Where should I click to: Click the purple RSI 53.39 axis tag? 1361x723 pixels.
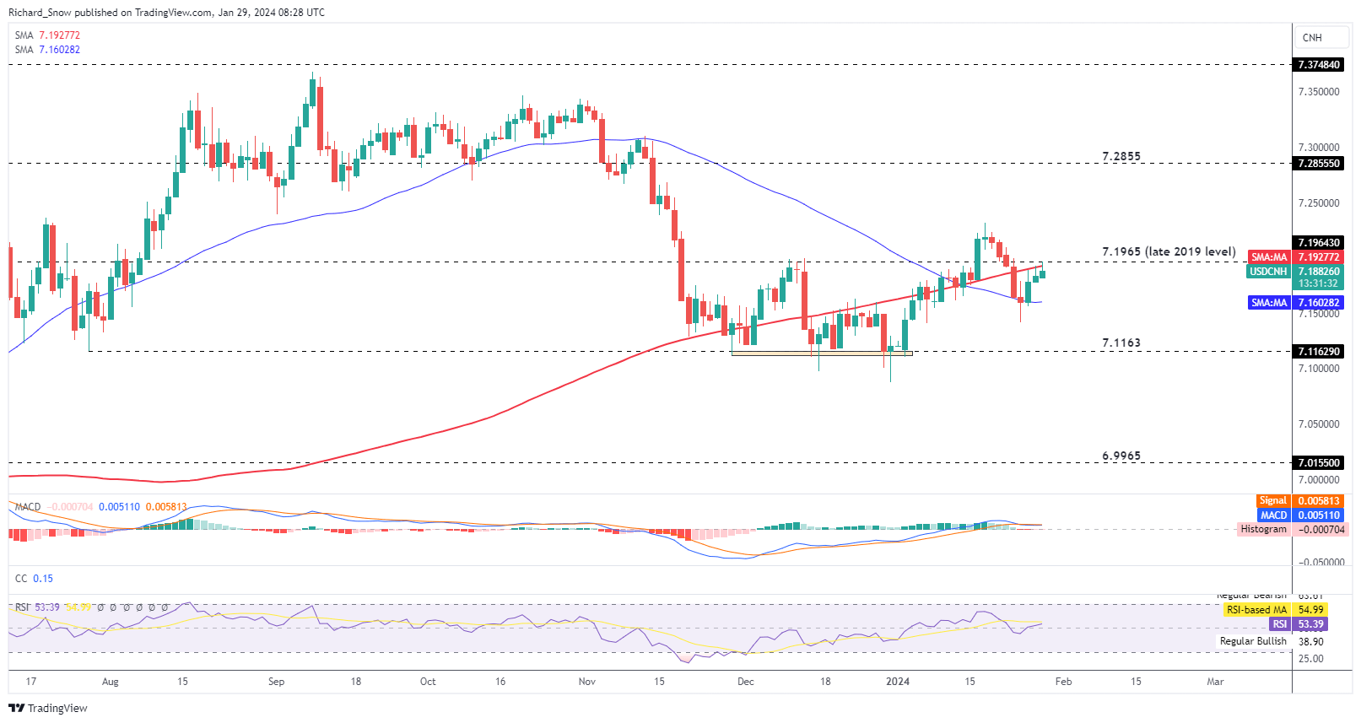[x=1298, y=624]
